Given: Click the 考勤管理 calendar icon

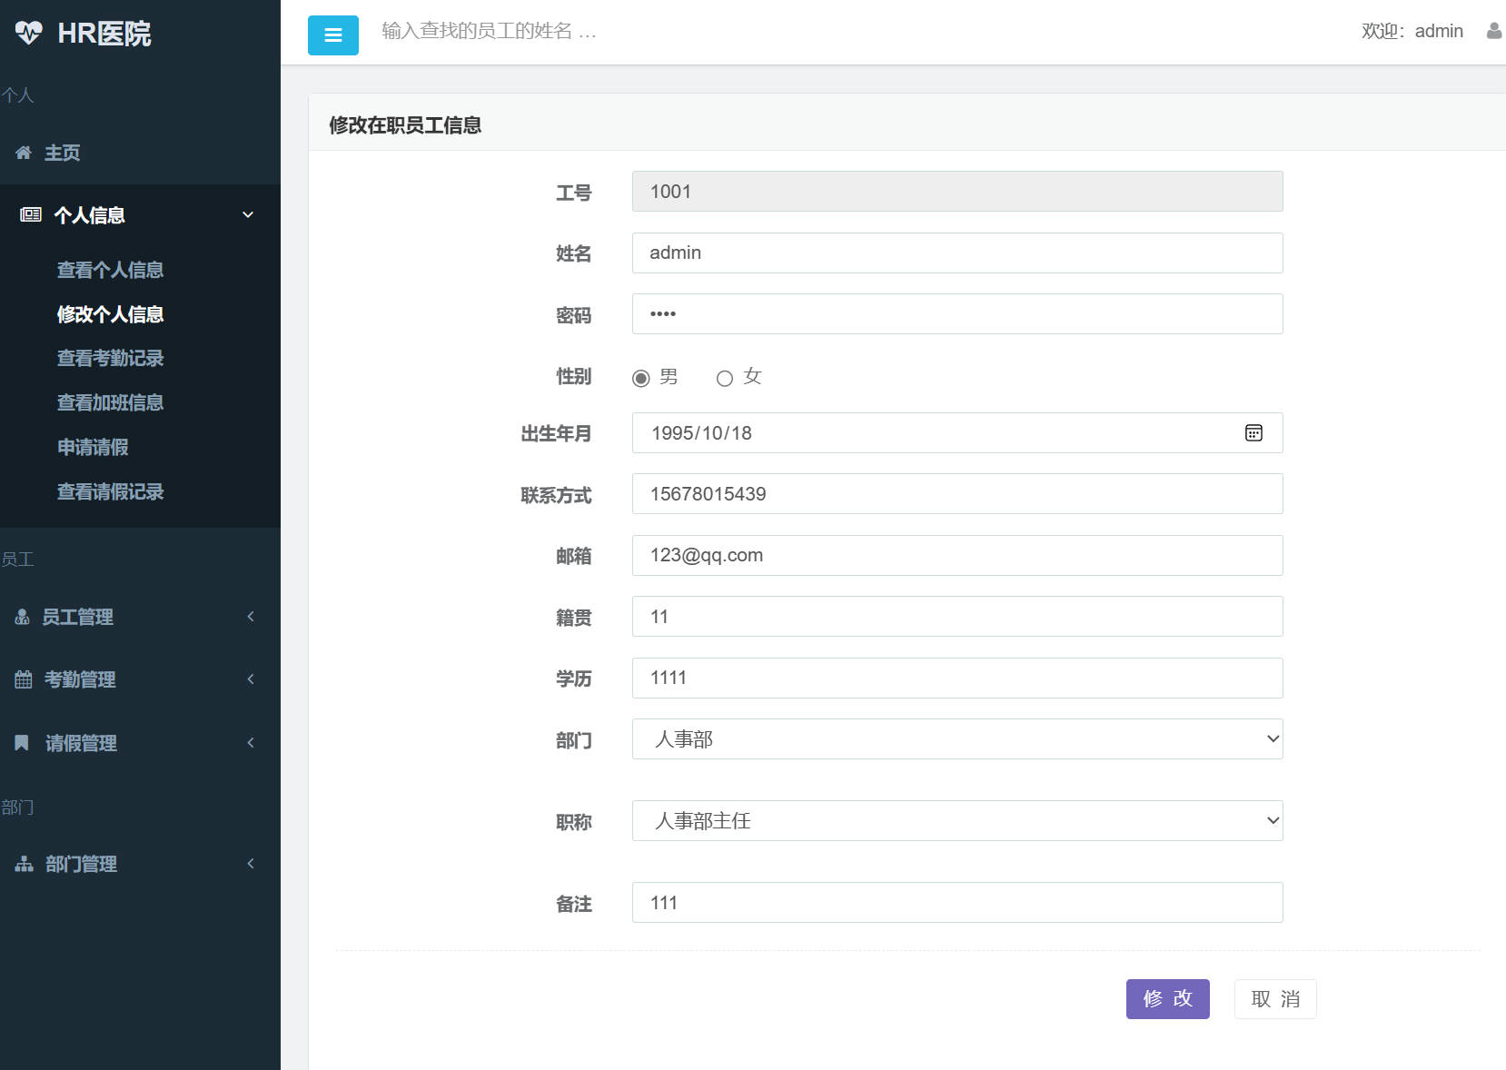Looking at the screenshot, I should (22, 679).
